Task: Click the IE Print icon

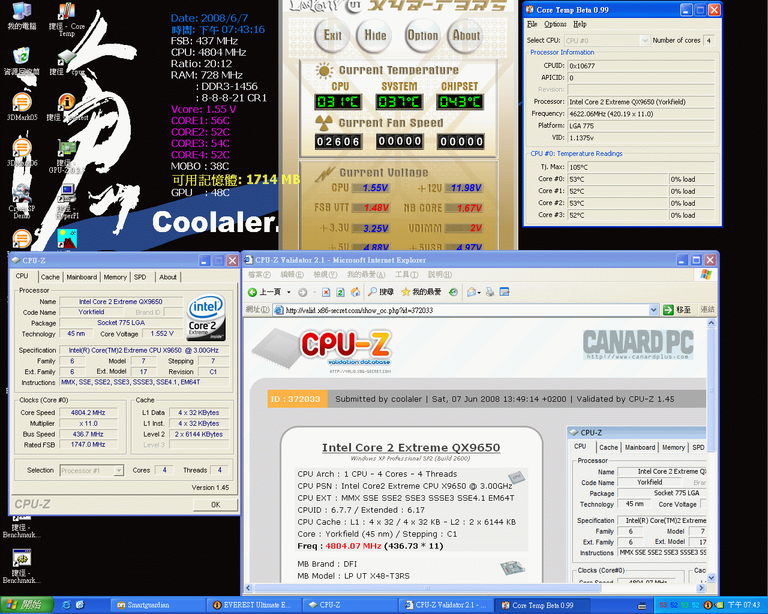Action: pyautogui.click(x=490, y=292)
